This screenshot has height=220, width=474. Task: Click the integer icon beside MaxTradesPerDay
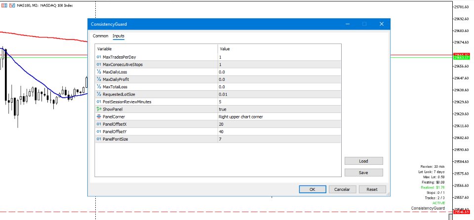pyautogui.click(x=99, y=57)
